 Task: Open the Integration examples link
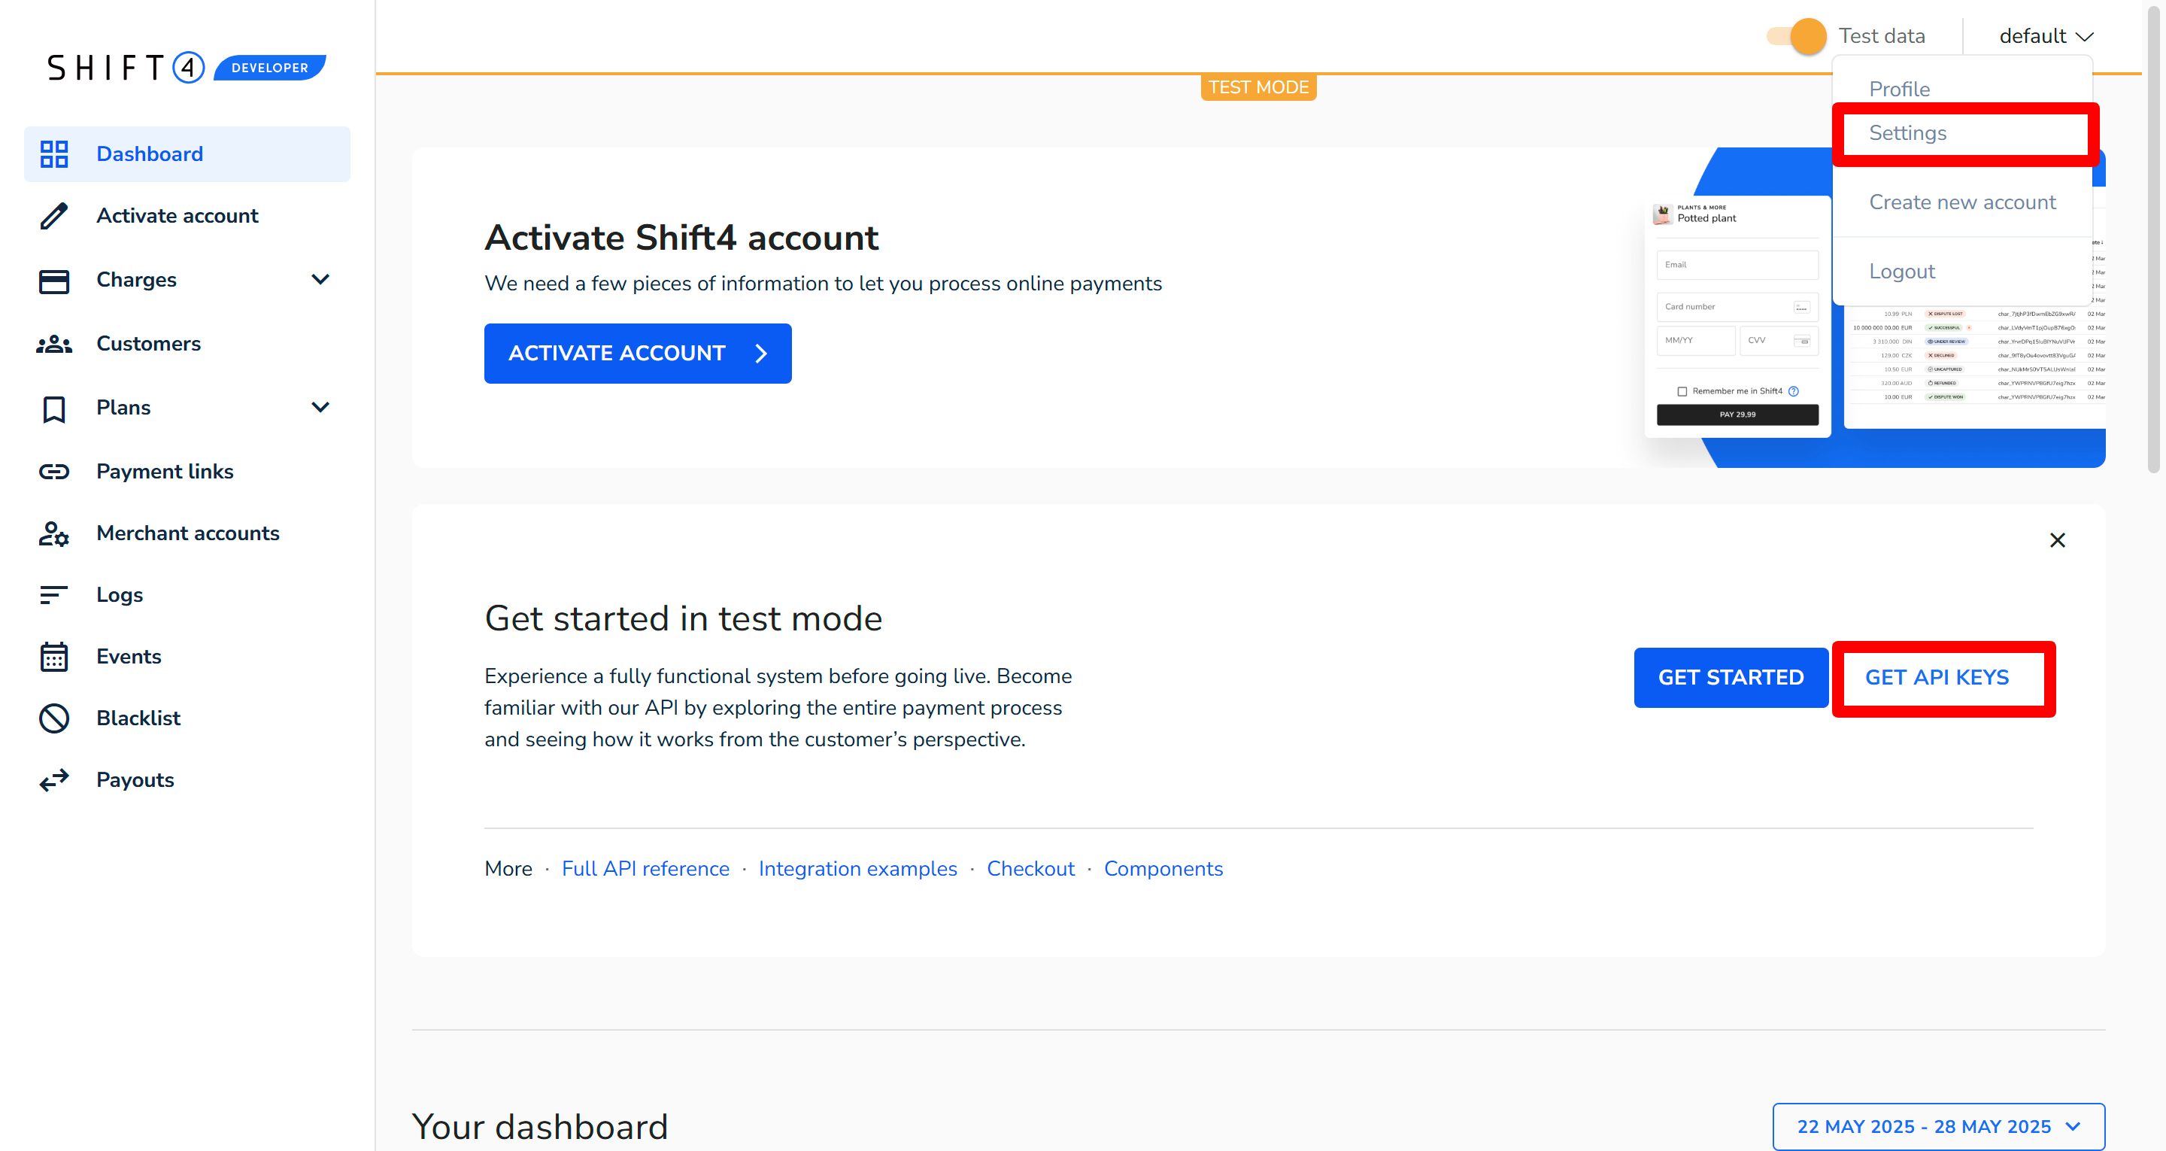tap(857, 868)
